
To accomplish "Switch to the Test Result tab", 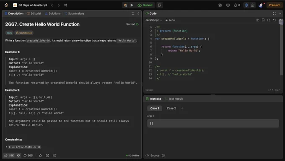I will tap(174, 99).
